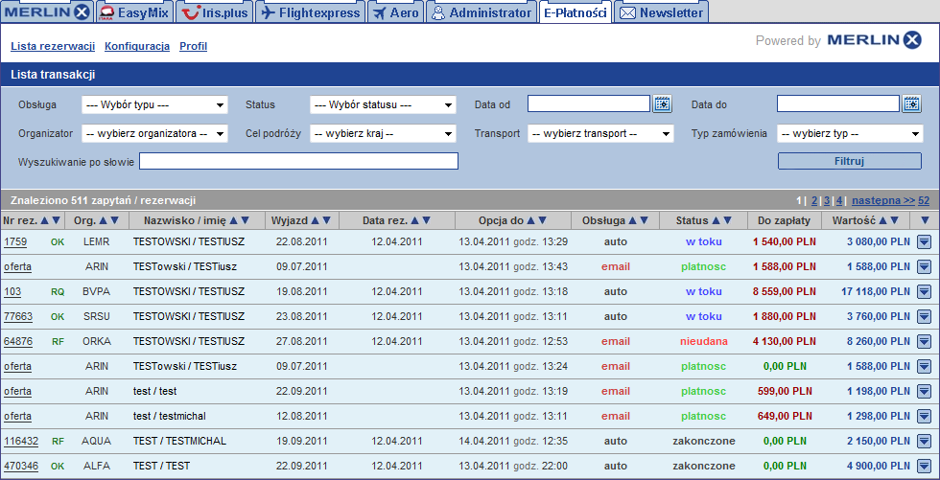Sort Opcja do column ascending arrow

531,220
